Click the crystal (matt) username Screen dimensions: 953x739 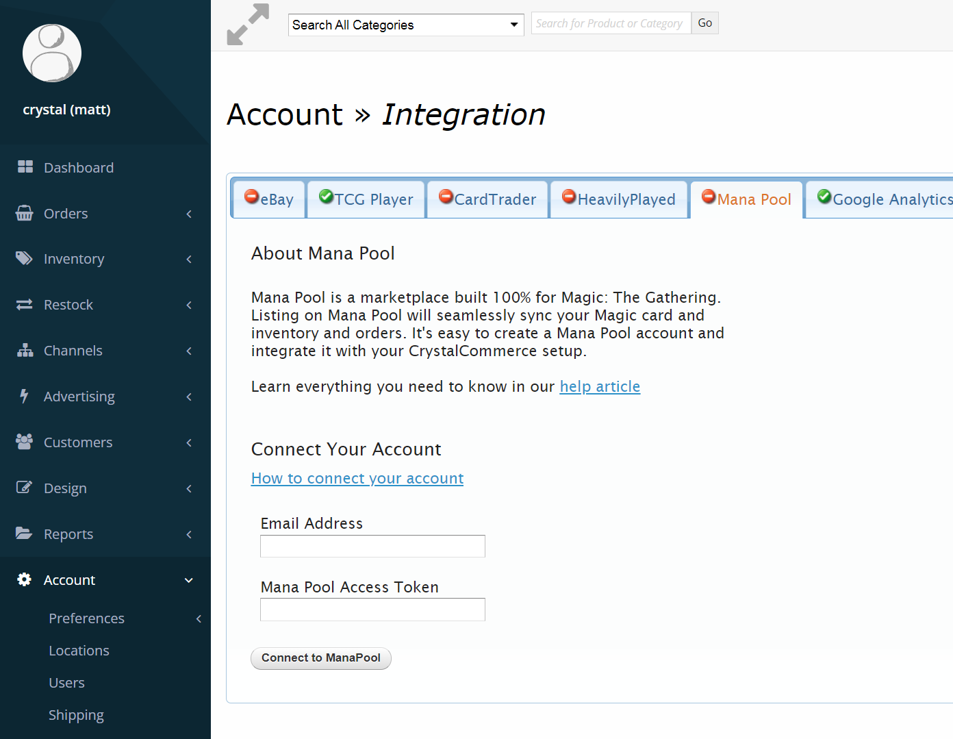pyautogui.click(x=66, y=110)
